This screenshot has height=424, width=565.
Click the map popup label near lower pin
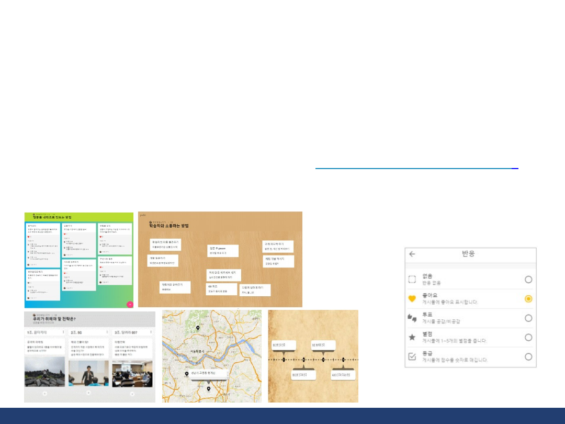(203, 373)
